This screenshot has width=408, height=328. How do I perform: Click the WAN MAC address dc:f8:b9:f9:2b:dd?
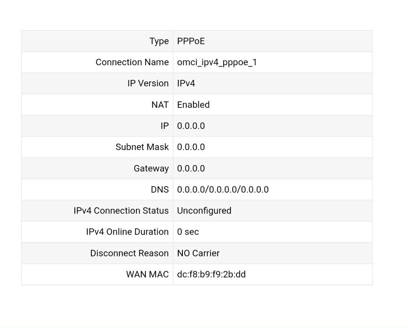[211, 274]
